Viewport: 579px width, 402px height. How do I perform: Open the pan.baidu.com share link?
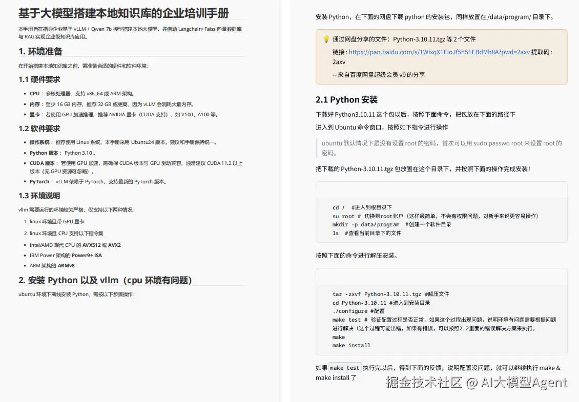pos(439,52)
